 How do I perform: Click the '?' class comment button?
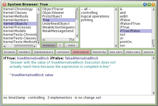[60, 45]
